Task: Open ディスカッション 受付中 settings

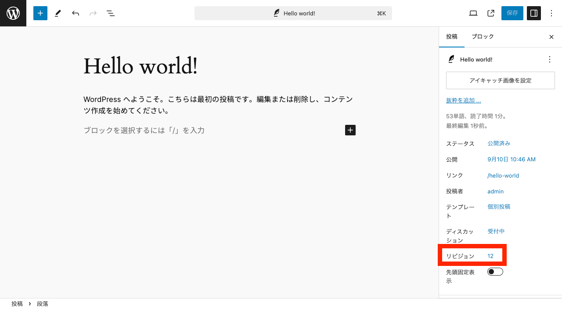Action: (x=496, y=231)
